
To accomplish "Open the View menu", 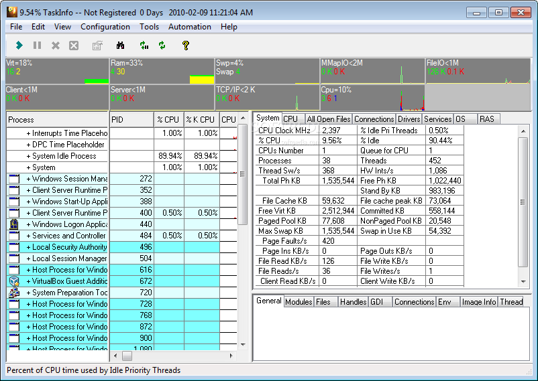I will (62, 27).
